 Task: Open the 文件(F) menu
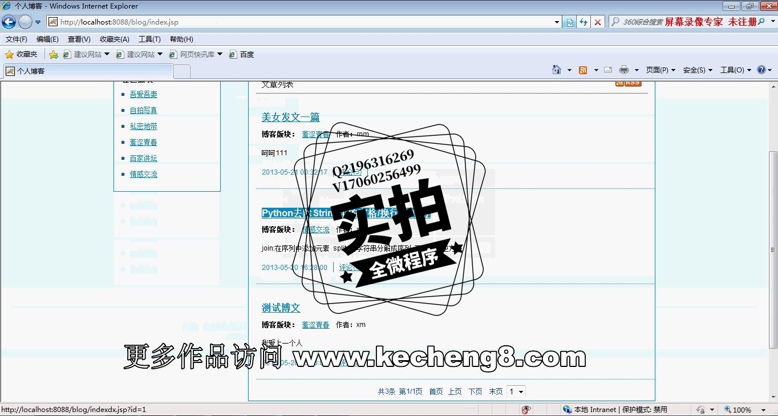point(17,39)
